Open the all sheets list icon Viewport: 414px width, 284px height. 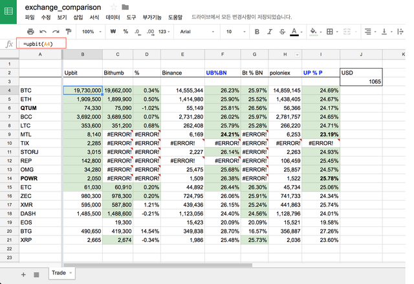click(36, 274)
